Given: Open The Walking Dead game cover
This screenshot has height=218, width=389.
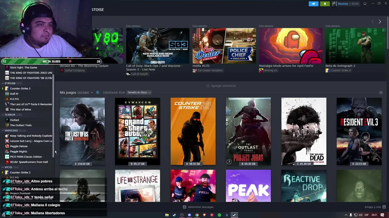Looking at the screenshot, I should tap(304, 131).
